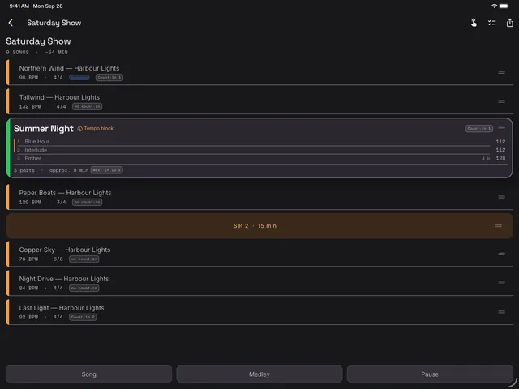Tap the Tempo block warning label
The image size is (519, 389).
click(99, 128)
